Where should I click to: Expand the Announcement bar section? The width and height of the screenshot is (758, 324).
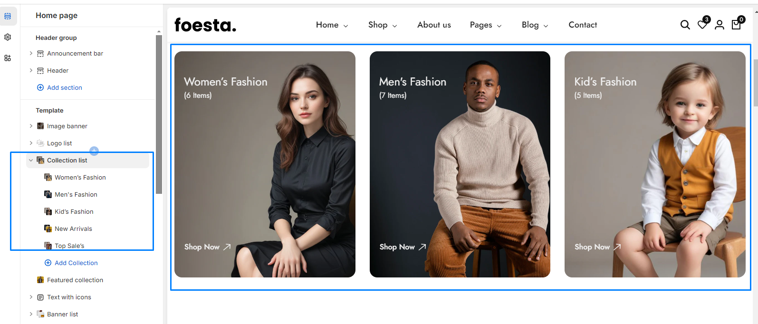31,53
